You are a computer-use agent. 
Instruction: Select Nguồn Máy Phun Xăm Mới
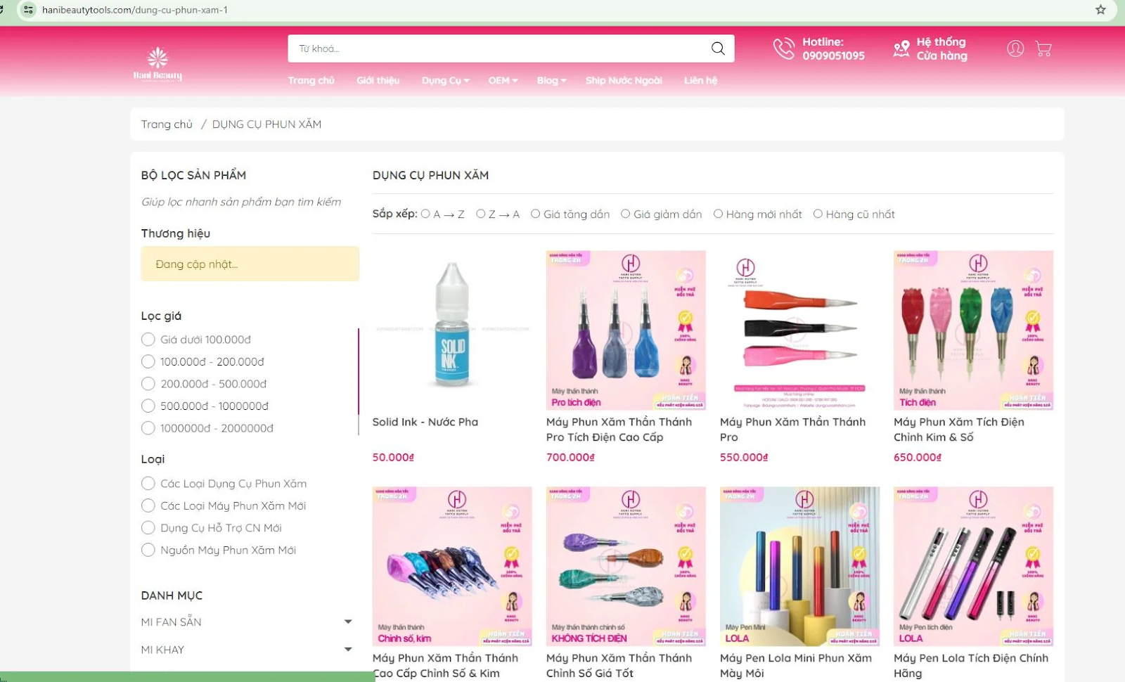tap(148, 550)
